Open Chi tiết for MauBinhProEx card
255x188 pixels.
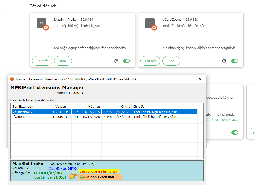(42, 61)
